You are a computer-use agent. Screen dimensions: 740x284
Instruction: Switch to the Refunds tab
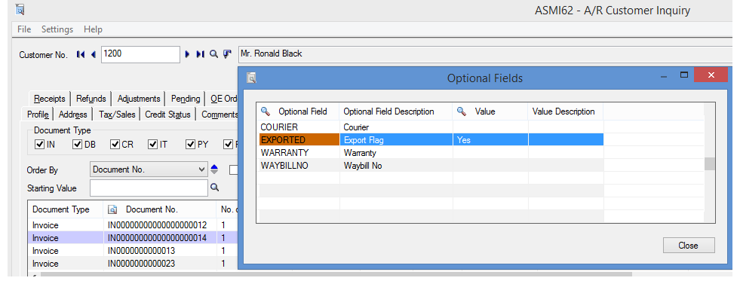(x=91, y=99)
